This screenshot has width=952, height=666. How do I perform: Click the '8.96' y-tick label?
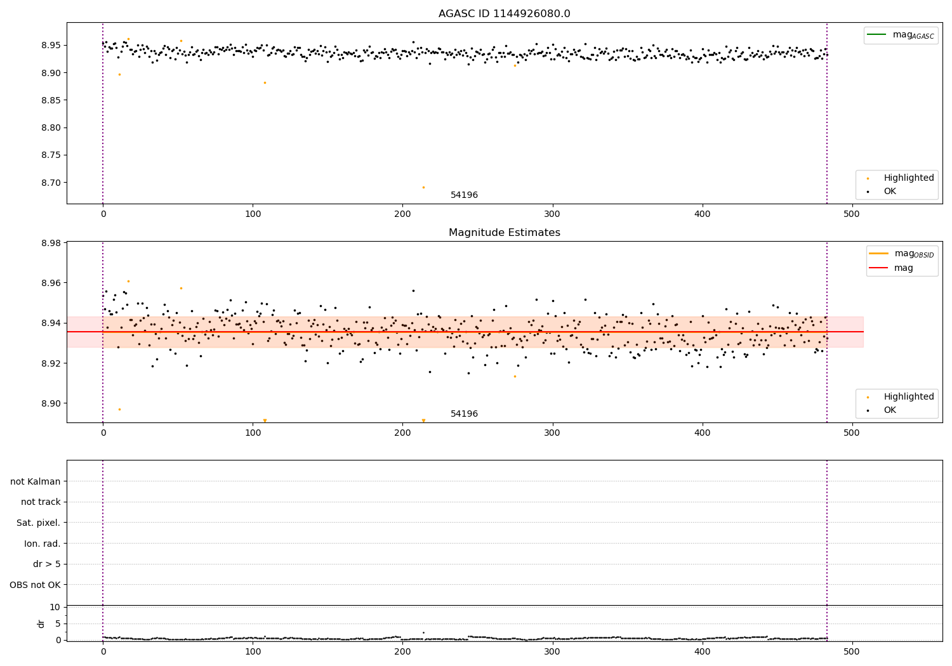tap(52, 283)
